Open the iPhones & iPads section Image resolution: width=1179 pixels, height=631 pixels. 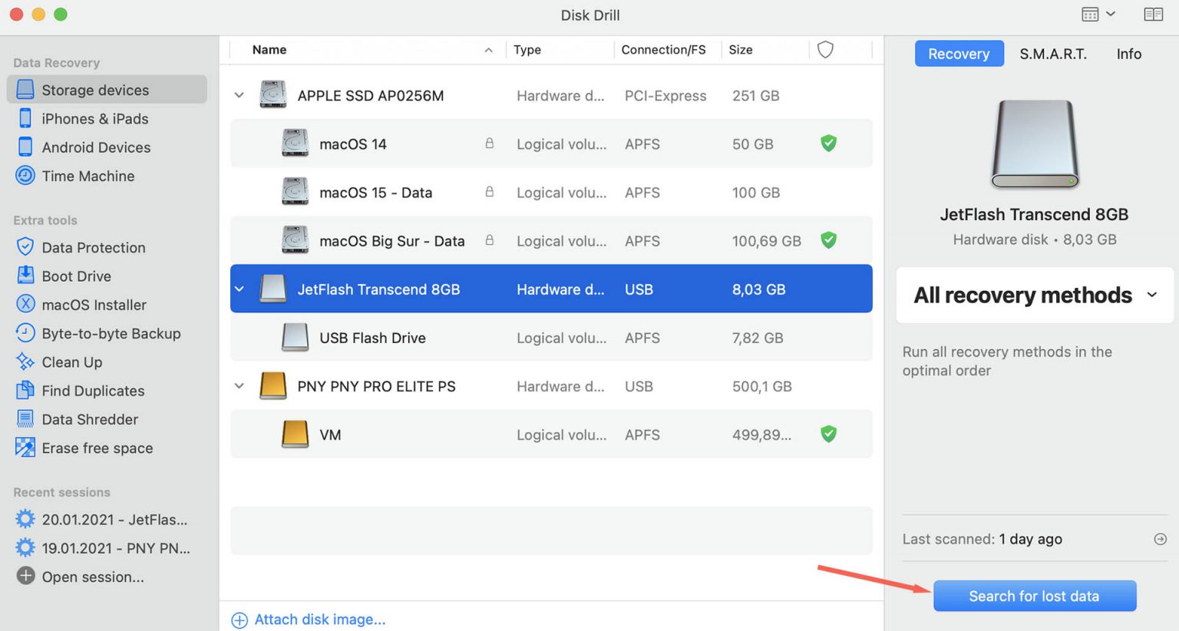coord(25,118)
